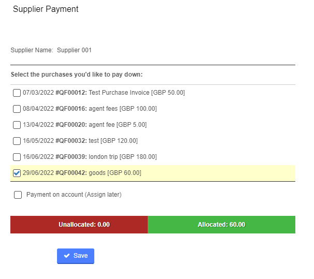Uncheck the #QF00042 goods checkbox
This screenshot has height=279, width=314.
coord(17,173)
